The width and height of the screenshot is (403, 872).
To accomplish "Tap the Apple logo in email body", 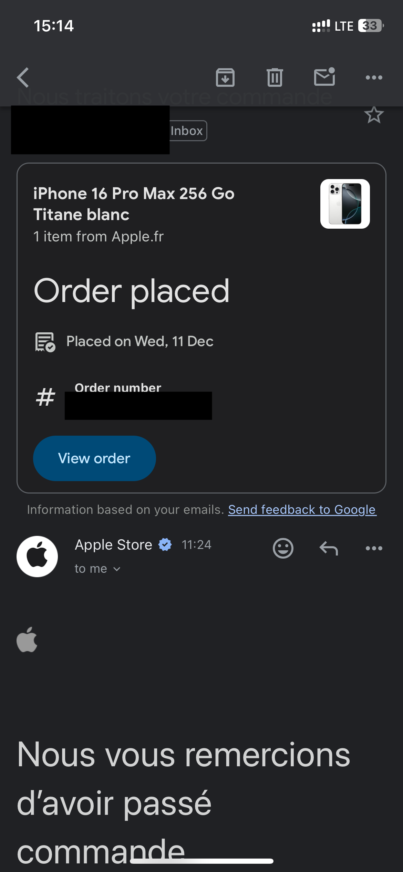I will point(27,640).
